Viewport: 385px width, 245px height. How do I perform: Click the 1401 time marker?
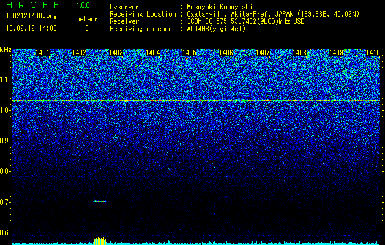pyautogui.click(x=42, y=53)
